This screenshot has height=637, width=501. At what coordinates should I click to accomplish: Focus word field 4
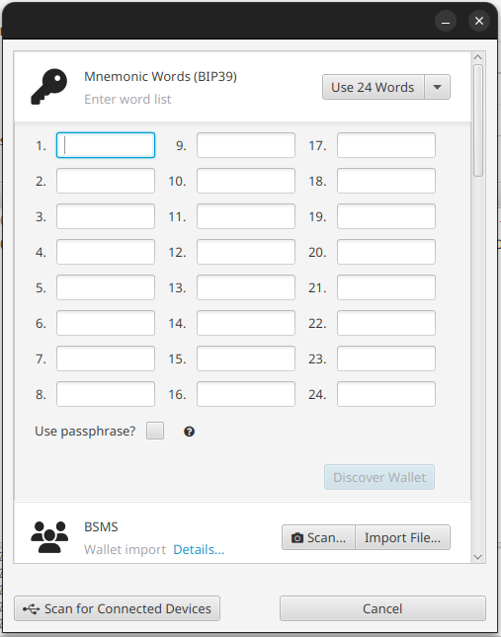pyautogui.click(x=106, y=252)
